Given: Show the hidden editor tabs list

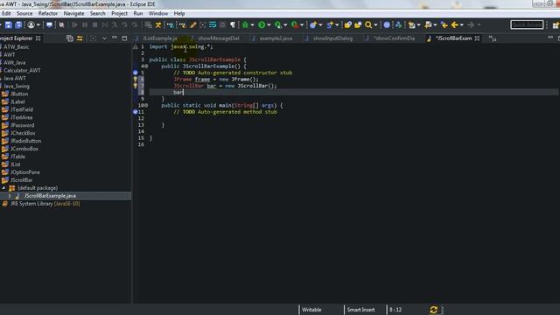Looking at the screenshot, I should pyautogui.click(x=493, y=38).
